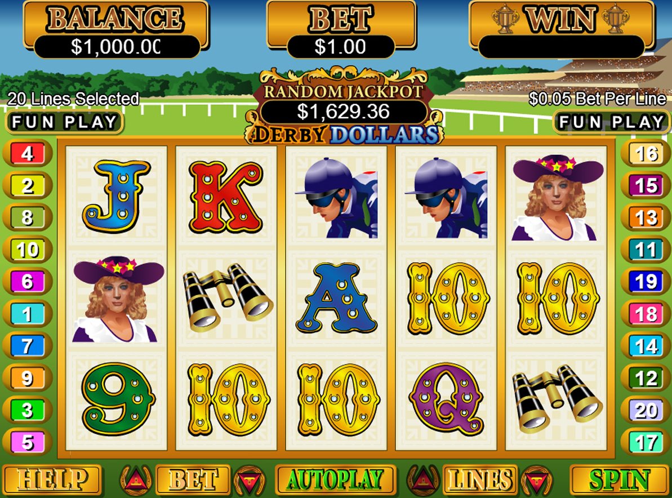
Task: Open the HELP screen
Action: pos(52,479)
